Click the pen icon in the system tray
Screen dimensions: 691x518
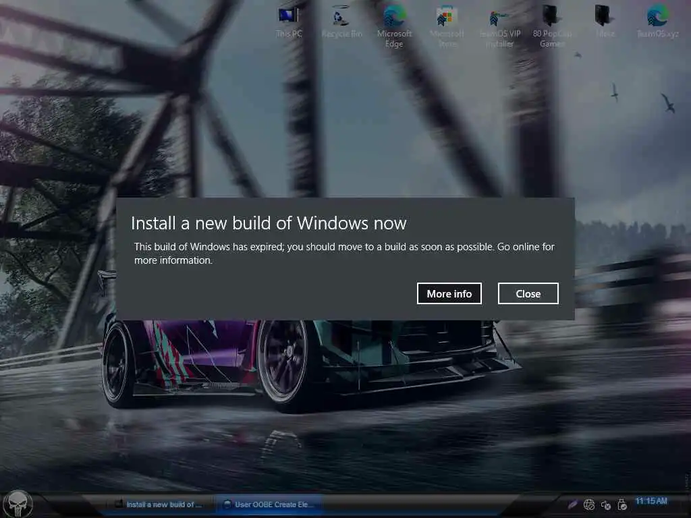pos(572,505)
